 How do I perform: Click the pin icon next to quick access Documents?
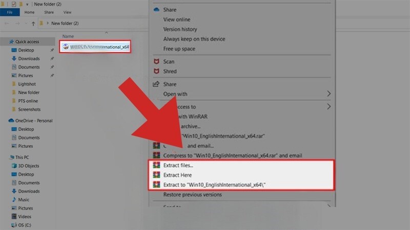(52, 67)
